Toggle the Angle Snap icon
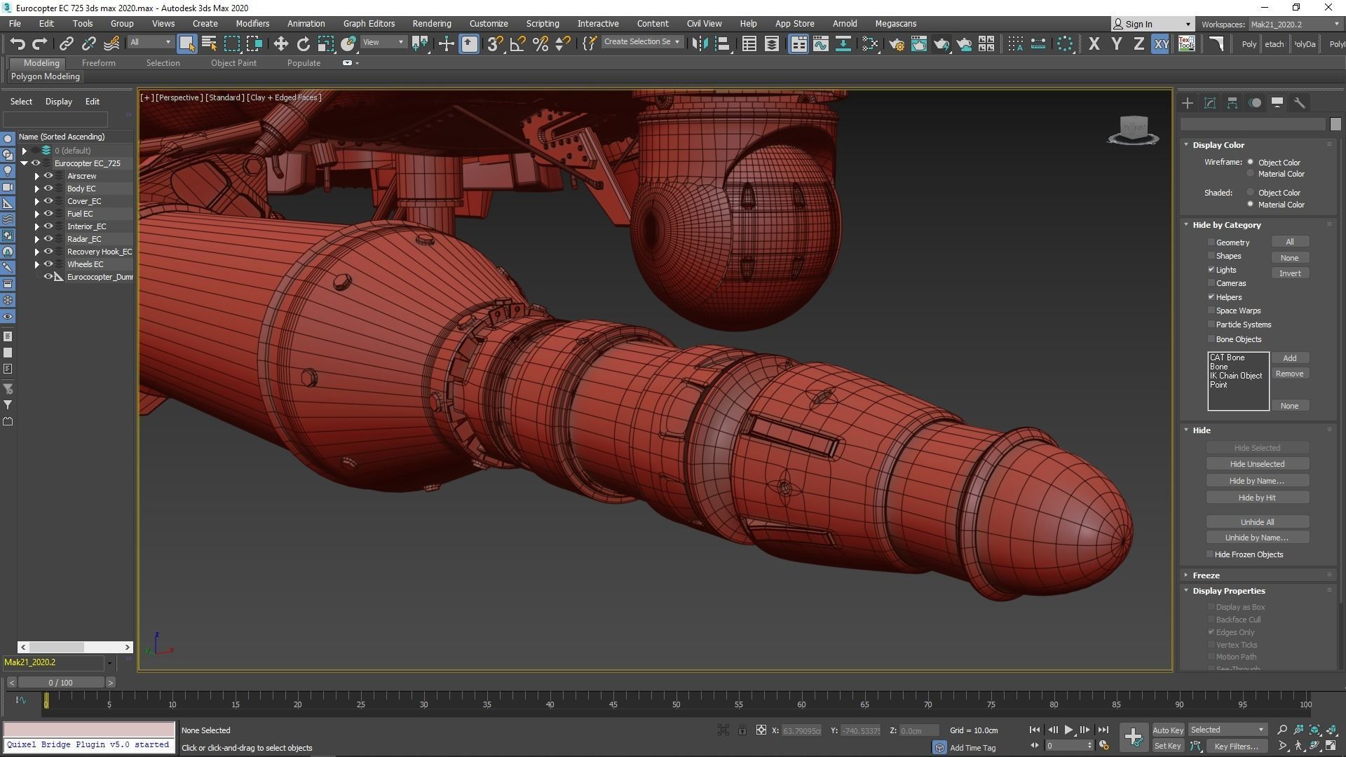This screenshot has height=757, width=1346. tap(517, 43)
